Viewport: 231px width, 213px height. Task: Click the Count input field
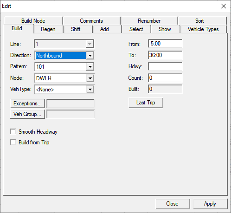tap(165, 78)
